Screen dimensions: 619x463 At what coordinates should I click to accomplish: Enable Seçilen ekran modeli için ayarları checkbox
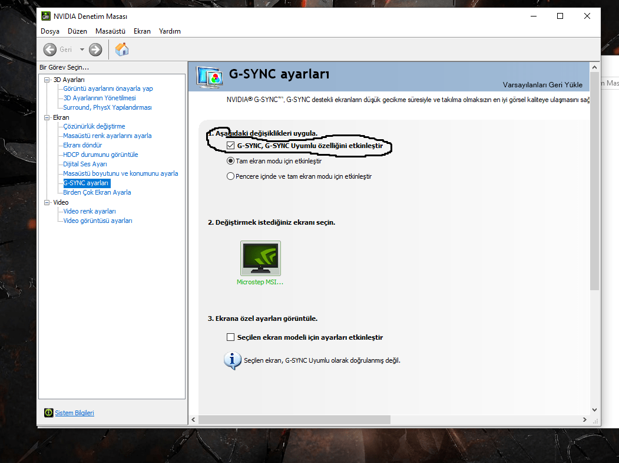point(230,337)
